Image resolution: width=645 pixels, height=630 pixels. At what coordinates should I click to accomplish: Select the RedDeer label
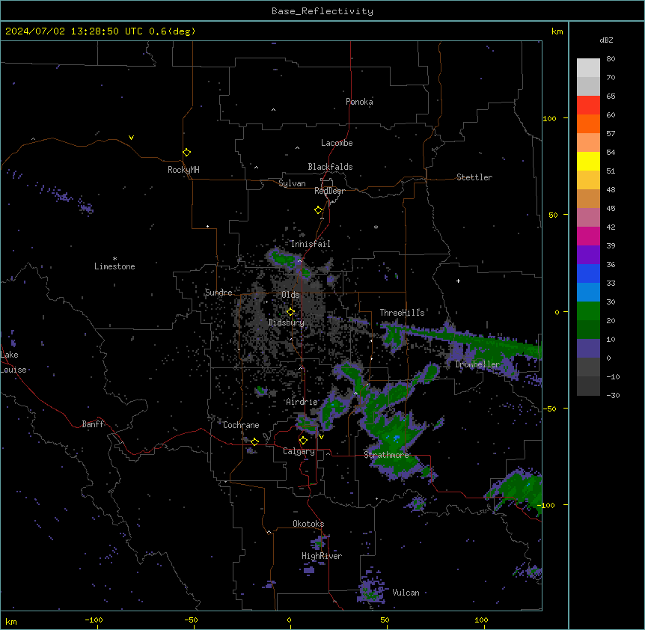329,191
